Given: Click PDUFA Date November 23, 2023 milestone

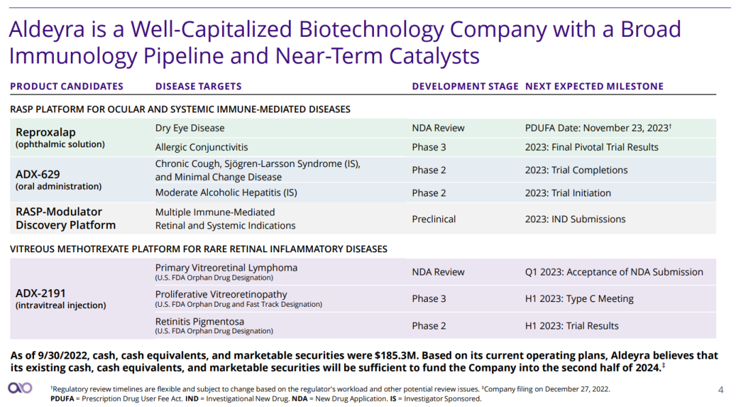Looking at the screenshot, I should pos(598,128).
